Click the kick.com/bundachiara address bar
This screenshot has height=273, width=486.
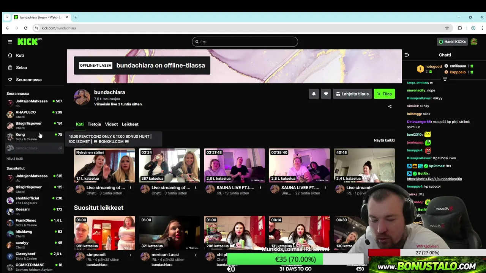(x=243, y=28)
